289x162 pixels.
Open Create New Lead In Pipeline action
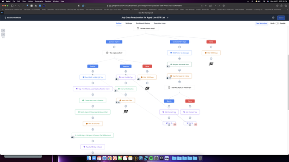pyautogui.click(x=93, y=100)
